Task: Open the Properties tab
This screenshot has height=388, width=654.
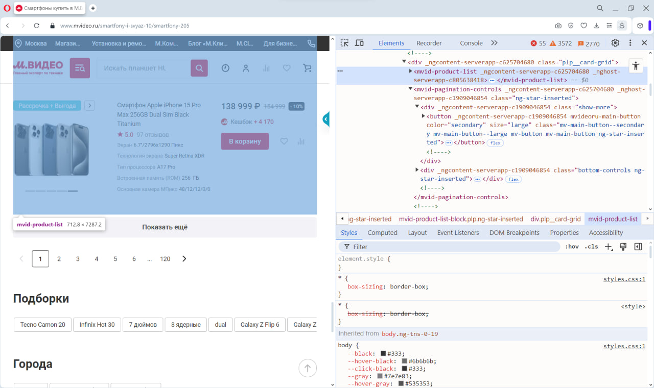Action: coord(564,232)
